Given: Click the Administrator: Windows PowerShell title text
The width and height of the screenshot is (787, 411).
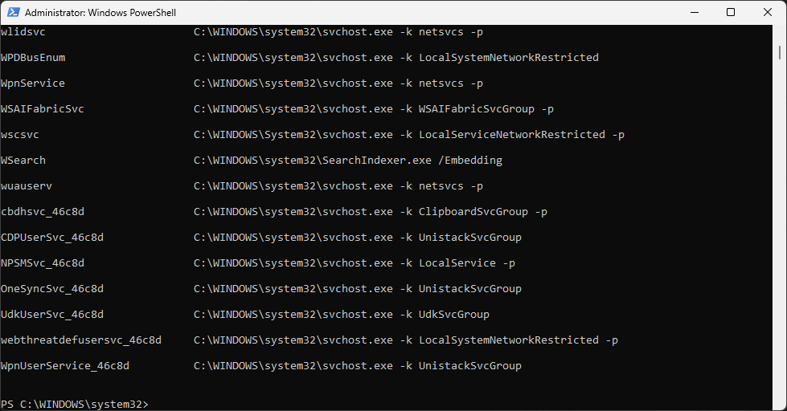Looking at the screenshot, I should (100, 13).
